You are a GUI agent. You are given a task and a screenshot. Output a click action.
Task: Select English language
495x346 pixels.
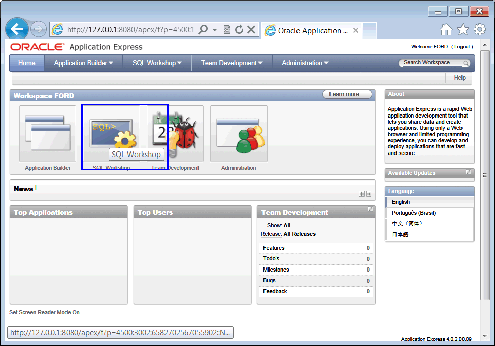click(430, 202)
